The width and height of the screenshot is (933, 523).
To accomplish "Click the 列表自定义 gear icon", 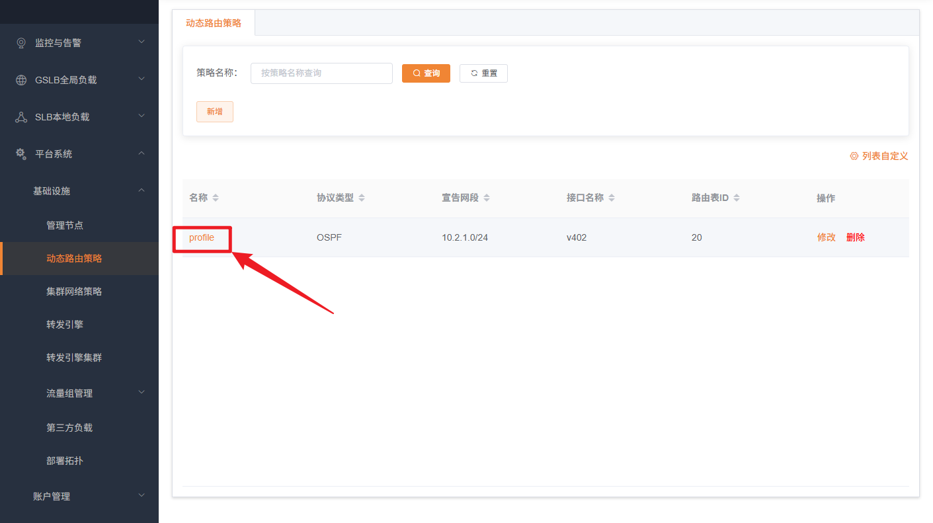I will point(854,156).
